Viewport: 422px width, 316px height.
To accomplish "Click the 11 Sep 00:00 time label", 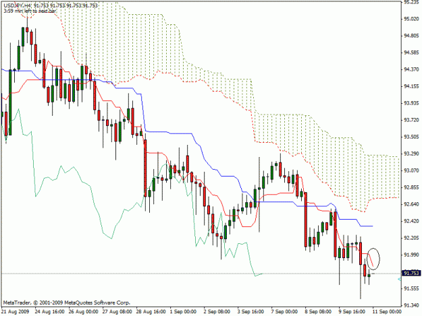I will pos(387,312).
